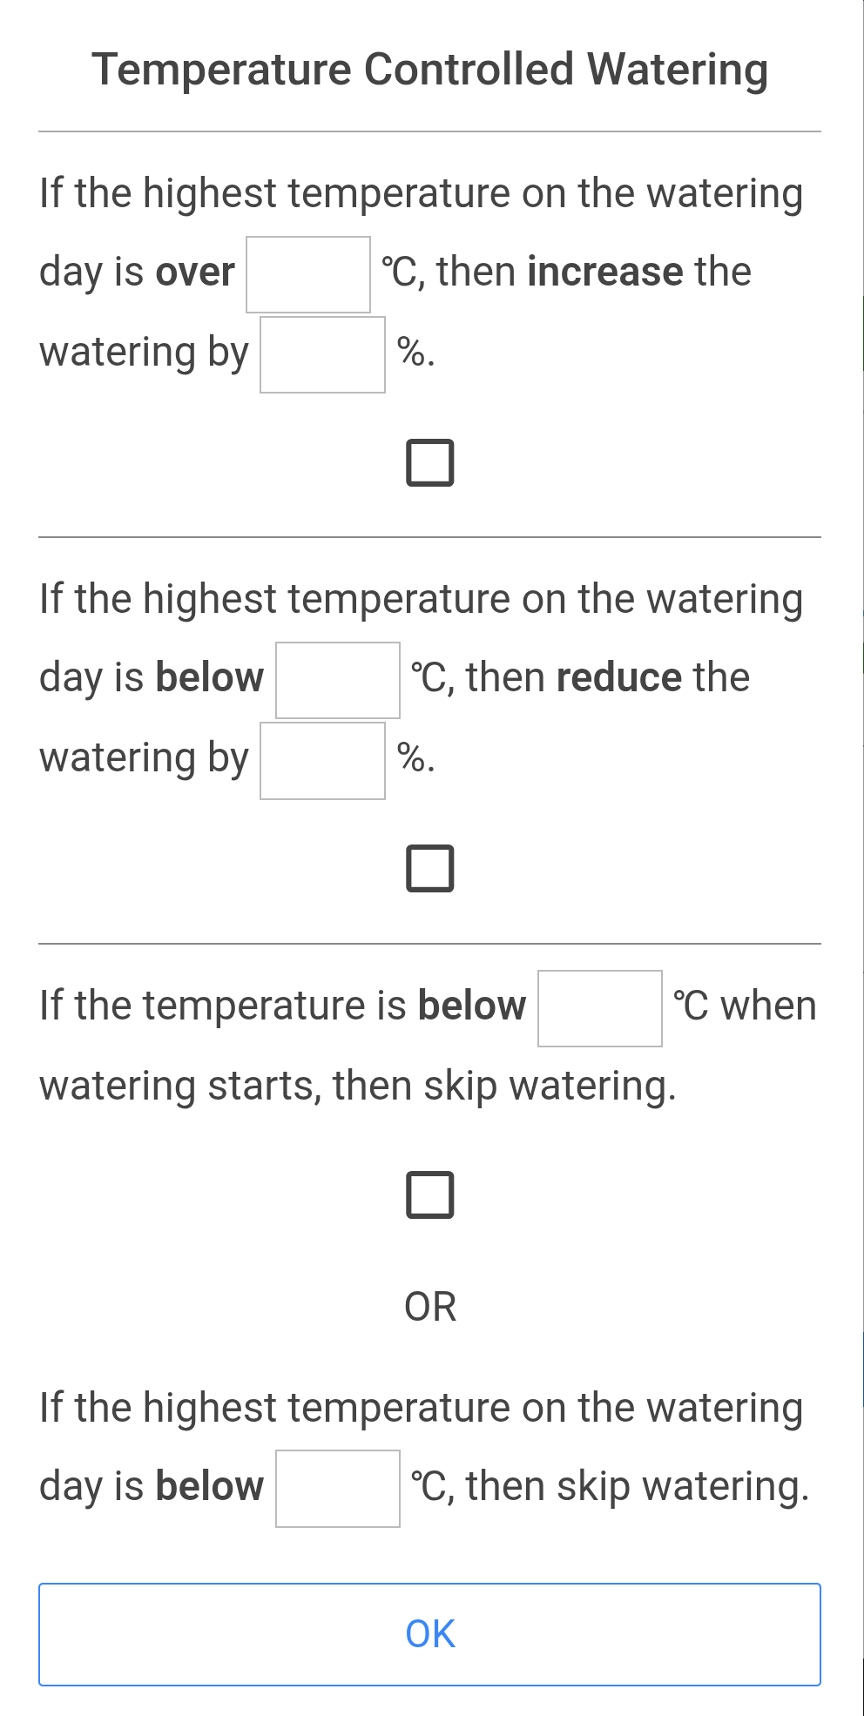Tick the reduce watering rule checkbox
The width and height of the screenshot is (864, 1716).
pos(430,869)
